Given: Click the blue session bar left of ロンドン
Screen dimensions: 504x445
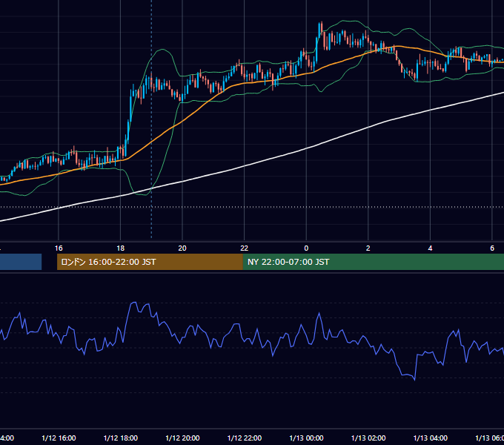Looking at the screenshot, I should [x=21, y=262].
